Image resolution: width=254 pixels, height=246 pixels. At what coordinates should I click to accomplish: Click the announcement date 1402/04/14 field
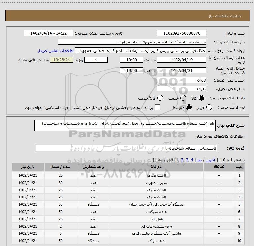(x=48, y=33)
